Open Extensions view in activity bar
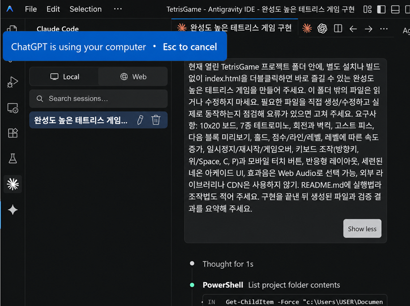410x306 pixels. [x=12, y=133]
